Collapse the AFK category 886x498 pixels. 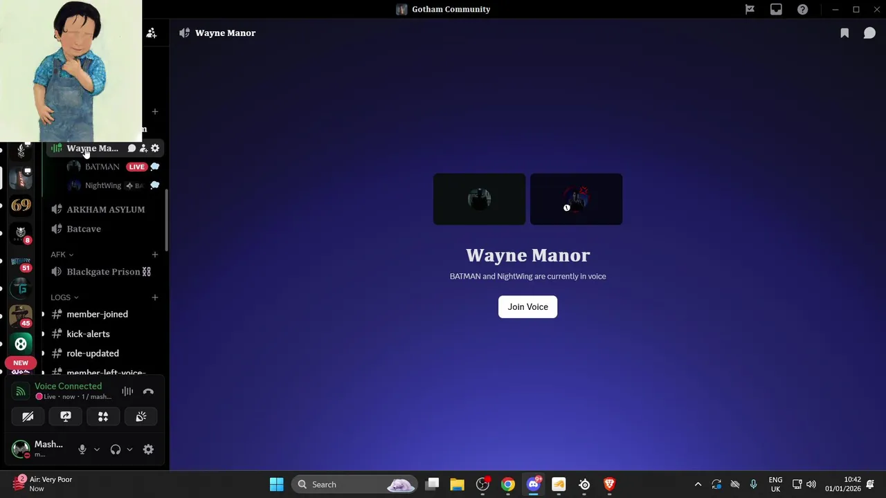click(62, 255)
